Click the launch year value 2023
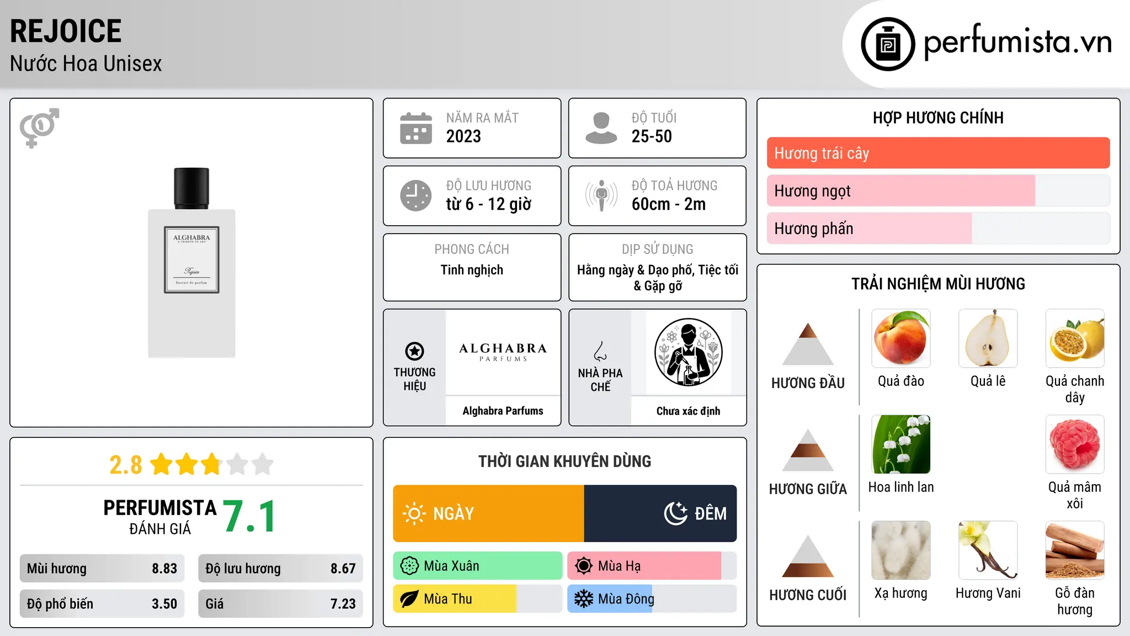The width and height of the screenshot is (1130, 636). [x=463, y=136]
